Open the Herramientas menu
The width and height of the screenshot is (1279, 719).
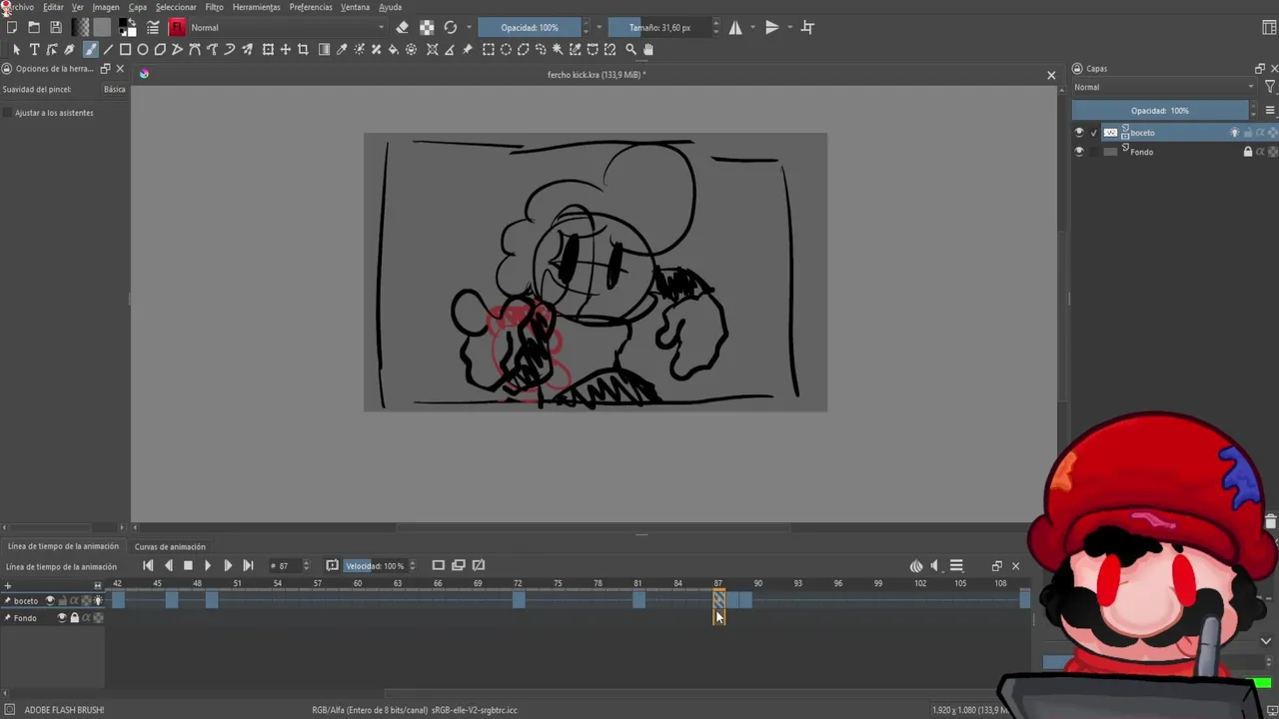point(257,7)
